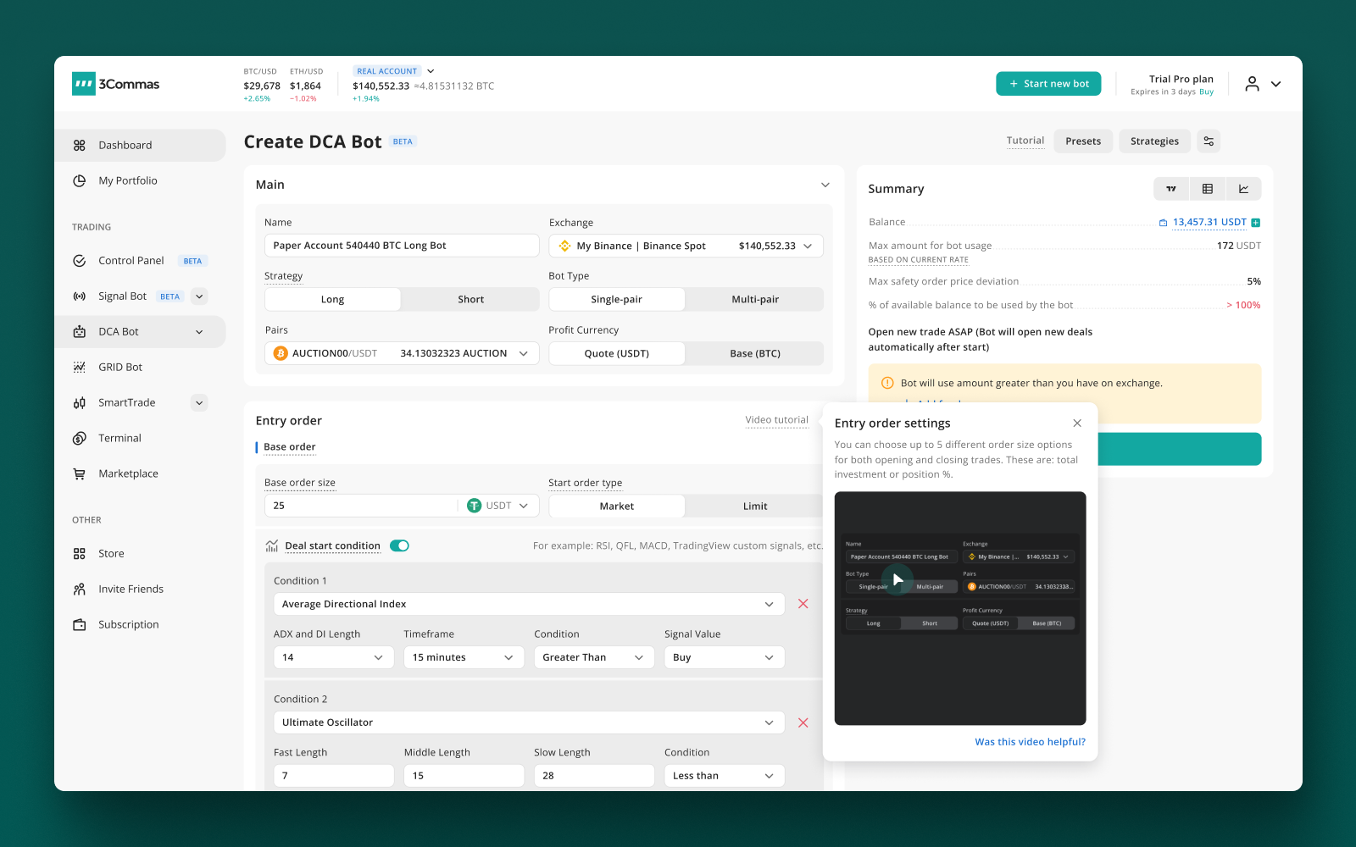Image resolution: width=1356 pixels, height=847 pixels.
Task: Click the 3Commas logo
Action: click(x=116, y=84)
